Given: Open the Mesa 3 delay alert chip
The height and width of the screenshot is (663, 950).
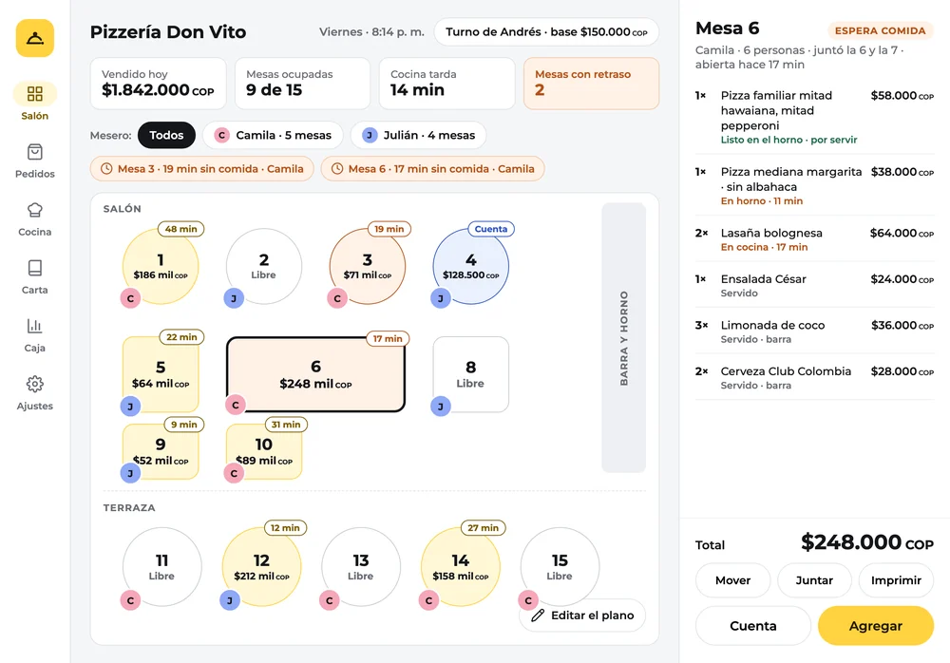Looking at the screenshot, I should tap(202, 169).
